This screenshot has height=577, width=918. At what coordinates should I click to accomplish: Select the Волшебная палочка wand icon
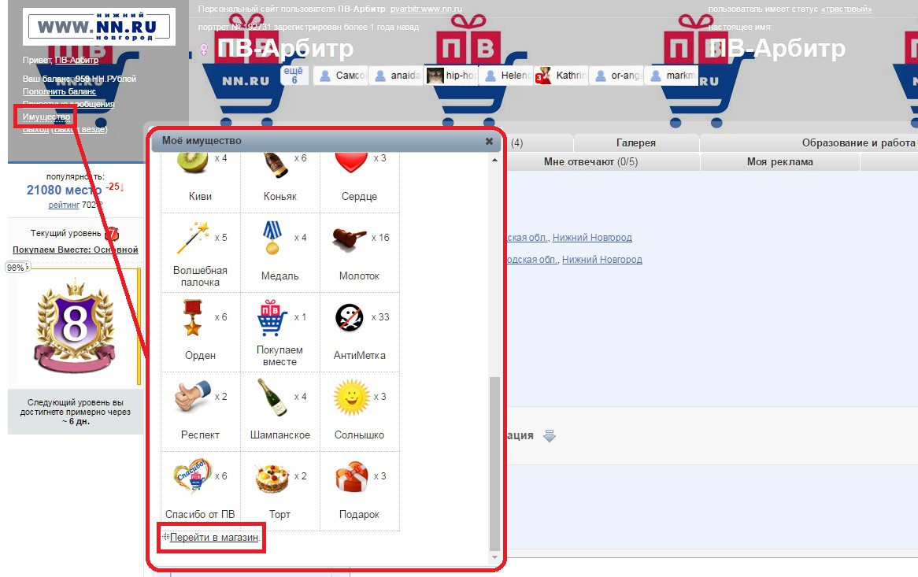tap(194, 237)
